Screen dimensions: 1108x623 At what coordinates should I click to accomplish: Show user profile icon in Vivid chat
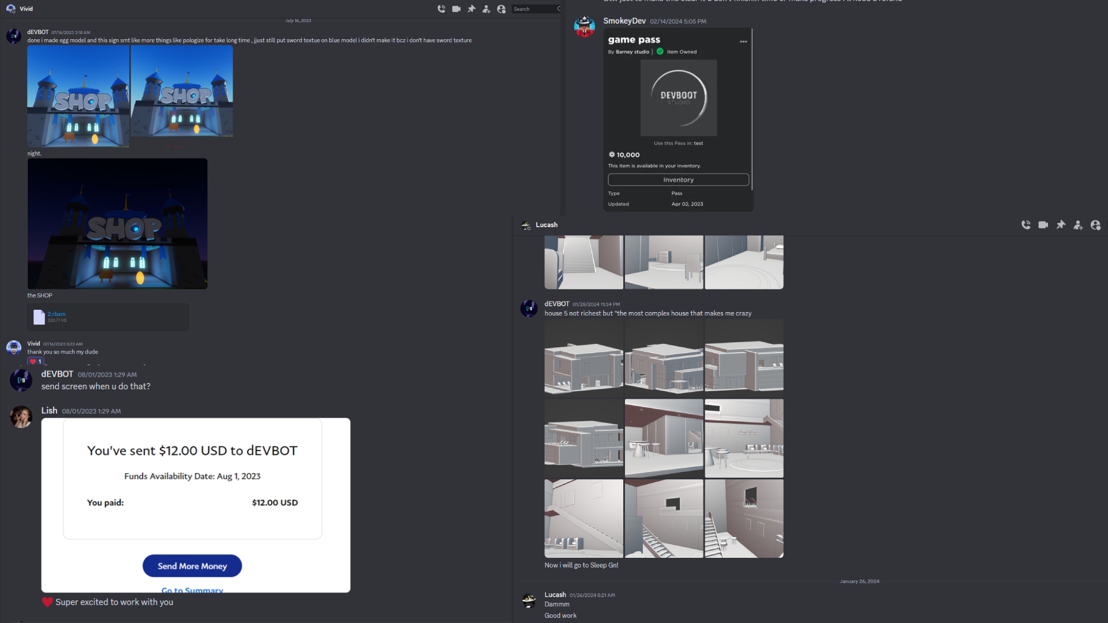(x=501, y=9)
